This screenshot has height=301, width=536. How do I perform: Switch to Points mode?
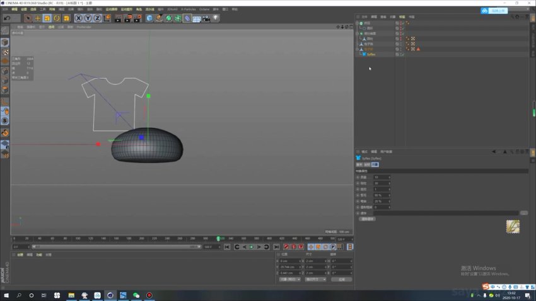(x=5, y=71)
